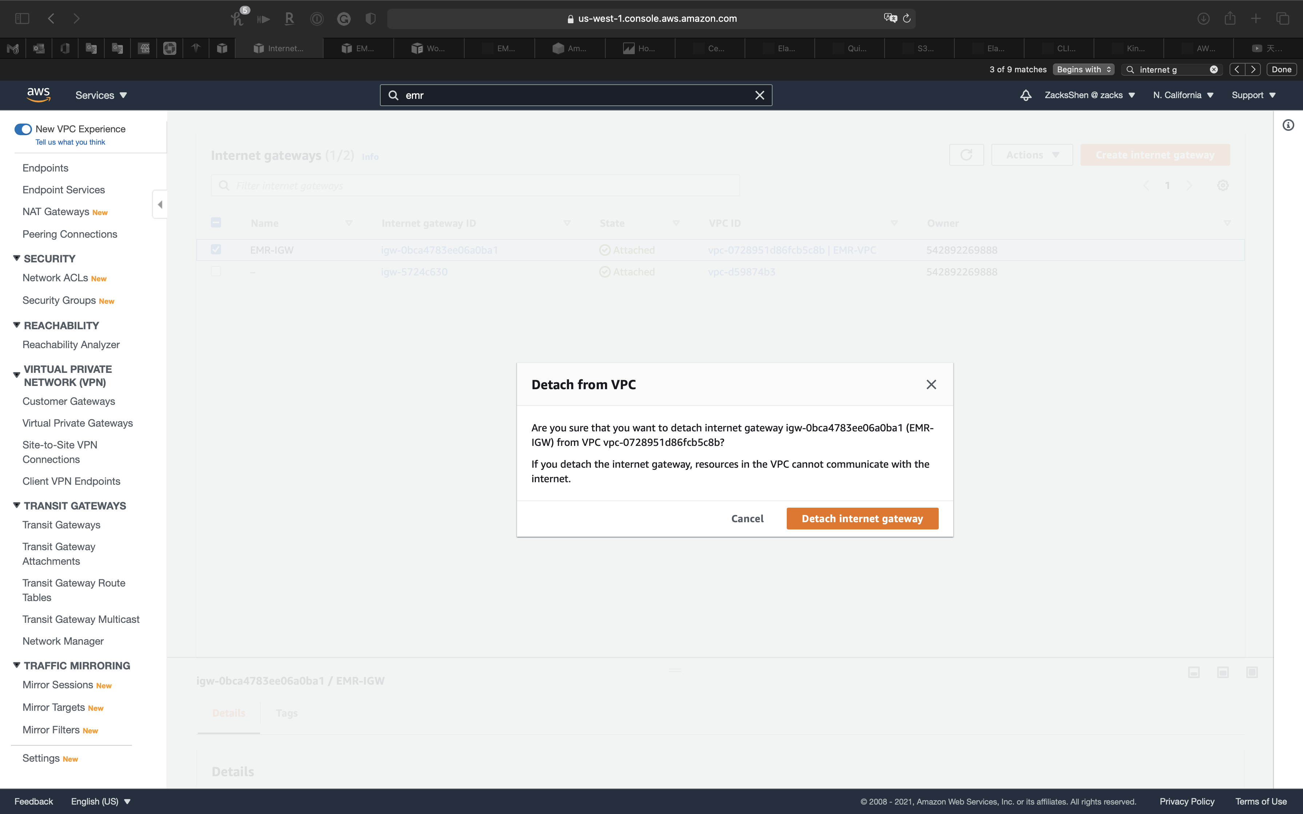The height and width of the screenshot is (814, 1303).
Task: Open Transit Gateways sidebar item
Action: 61,525
